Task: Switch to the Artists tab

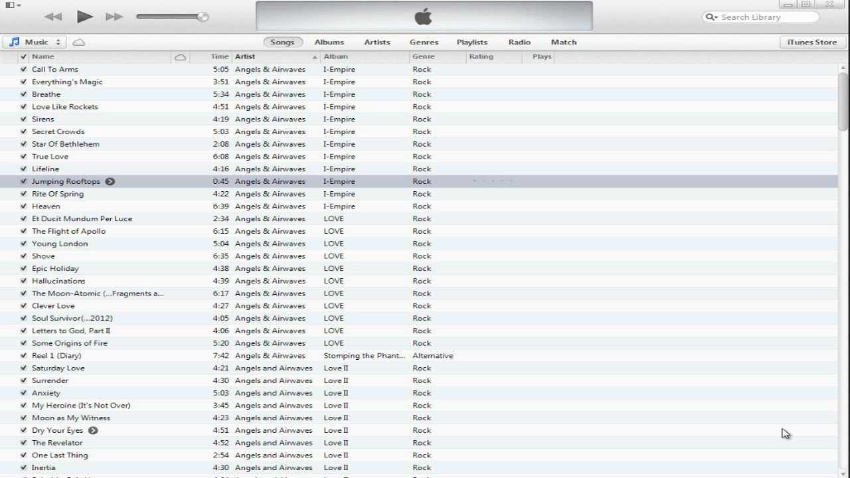Action: click(x=377, y=42)
